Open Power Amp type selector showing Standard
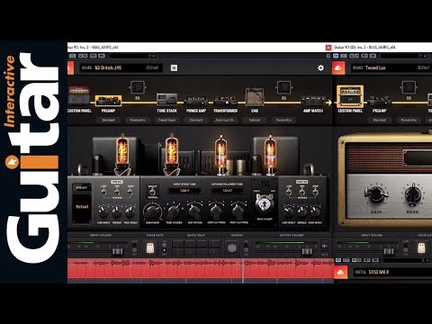This screenshot has height=324, width=432. coord(196,120)
